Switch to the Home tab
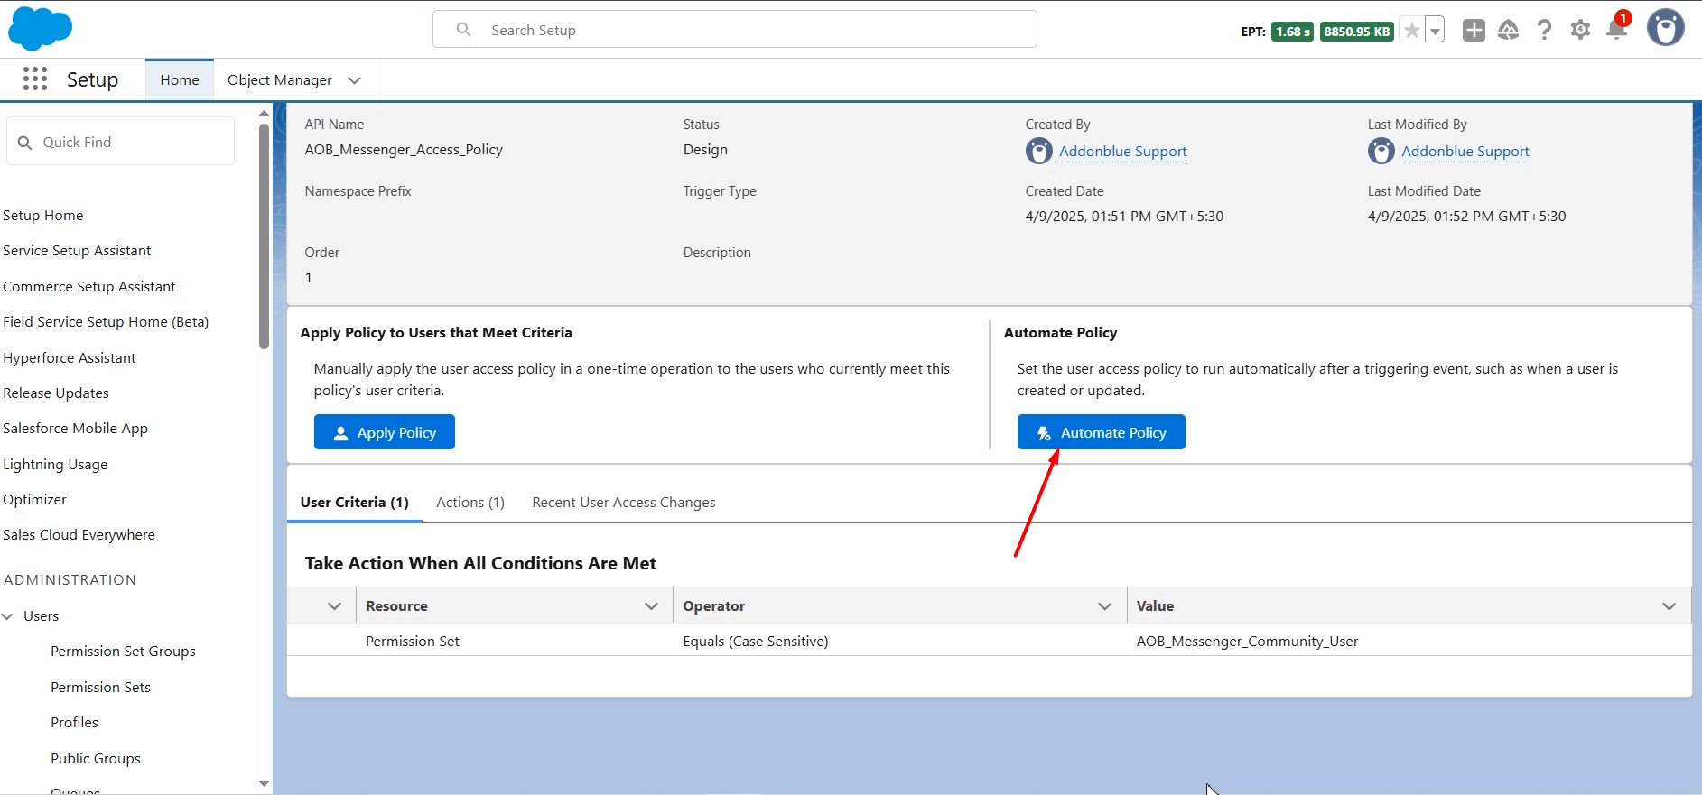The image size is (1702, 795). (180, 80)
